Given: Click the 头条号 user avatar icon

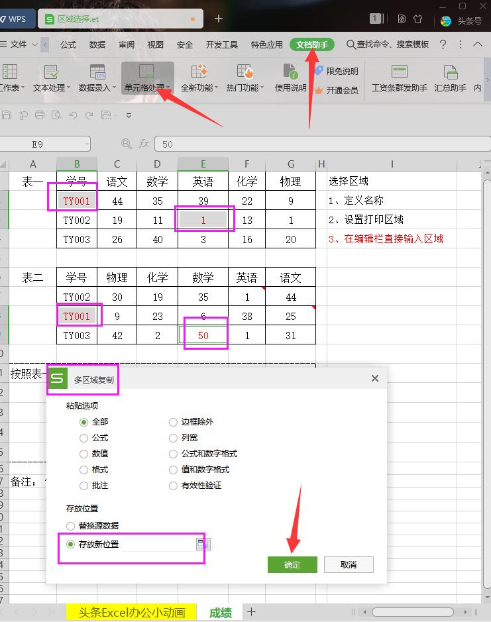Looking at the screenshot, I should [x=446, y=21].
